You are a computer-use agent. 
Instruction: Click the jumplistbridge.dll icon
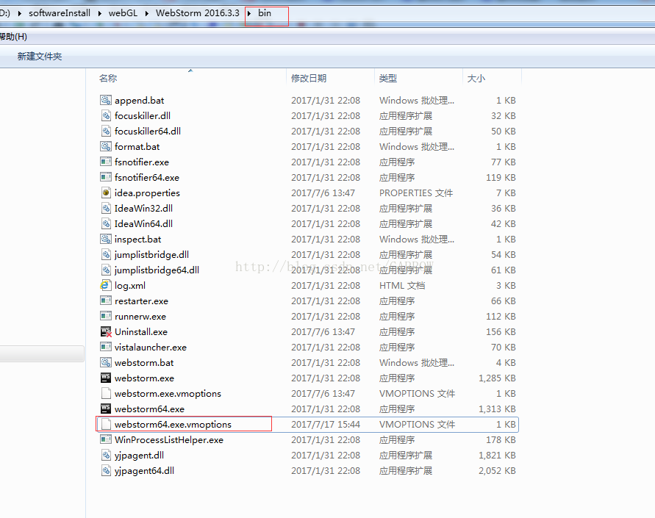tap(106, 255)
